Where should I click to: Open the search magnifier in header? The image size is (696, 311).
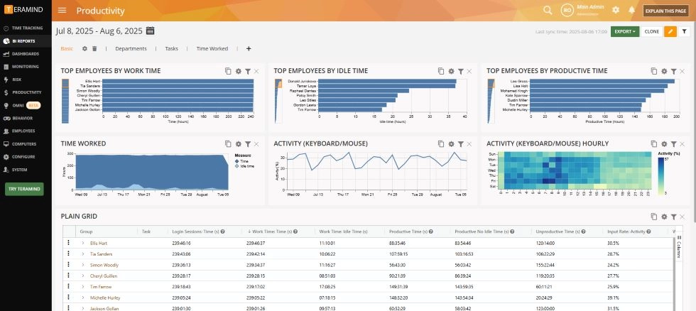[x=548, y=10]
